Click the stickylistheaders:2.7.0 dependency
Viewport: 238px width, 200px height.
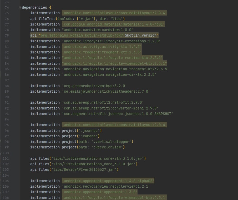point(106,91)
